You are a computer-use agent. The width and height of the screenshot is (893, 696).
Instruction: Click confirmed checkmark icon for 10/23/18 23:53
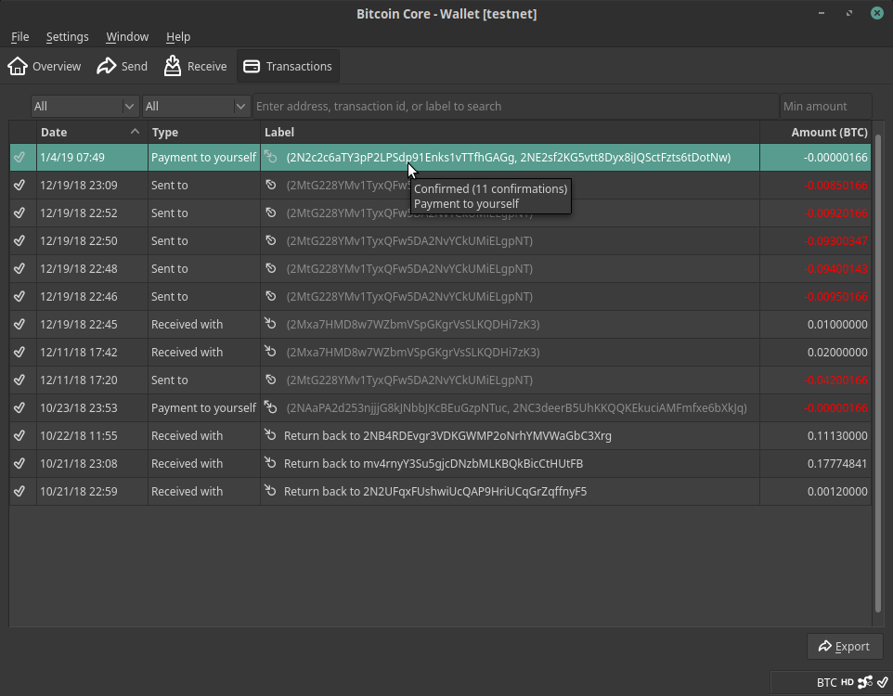[19, 407]
